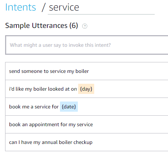This screenshot has height=161, width=168.
Task: Edit the intent name field "service"
Action: [x=101, y=8]
